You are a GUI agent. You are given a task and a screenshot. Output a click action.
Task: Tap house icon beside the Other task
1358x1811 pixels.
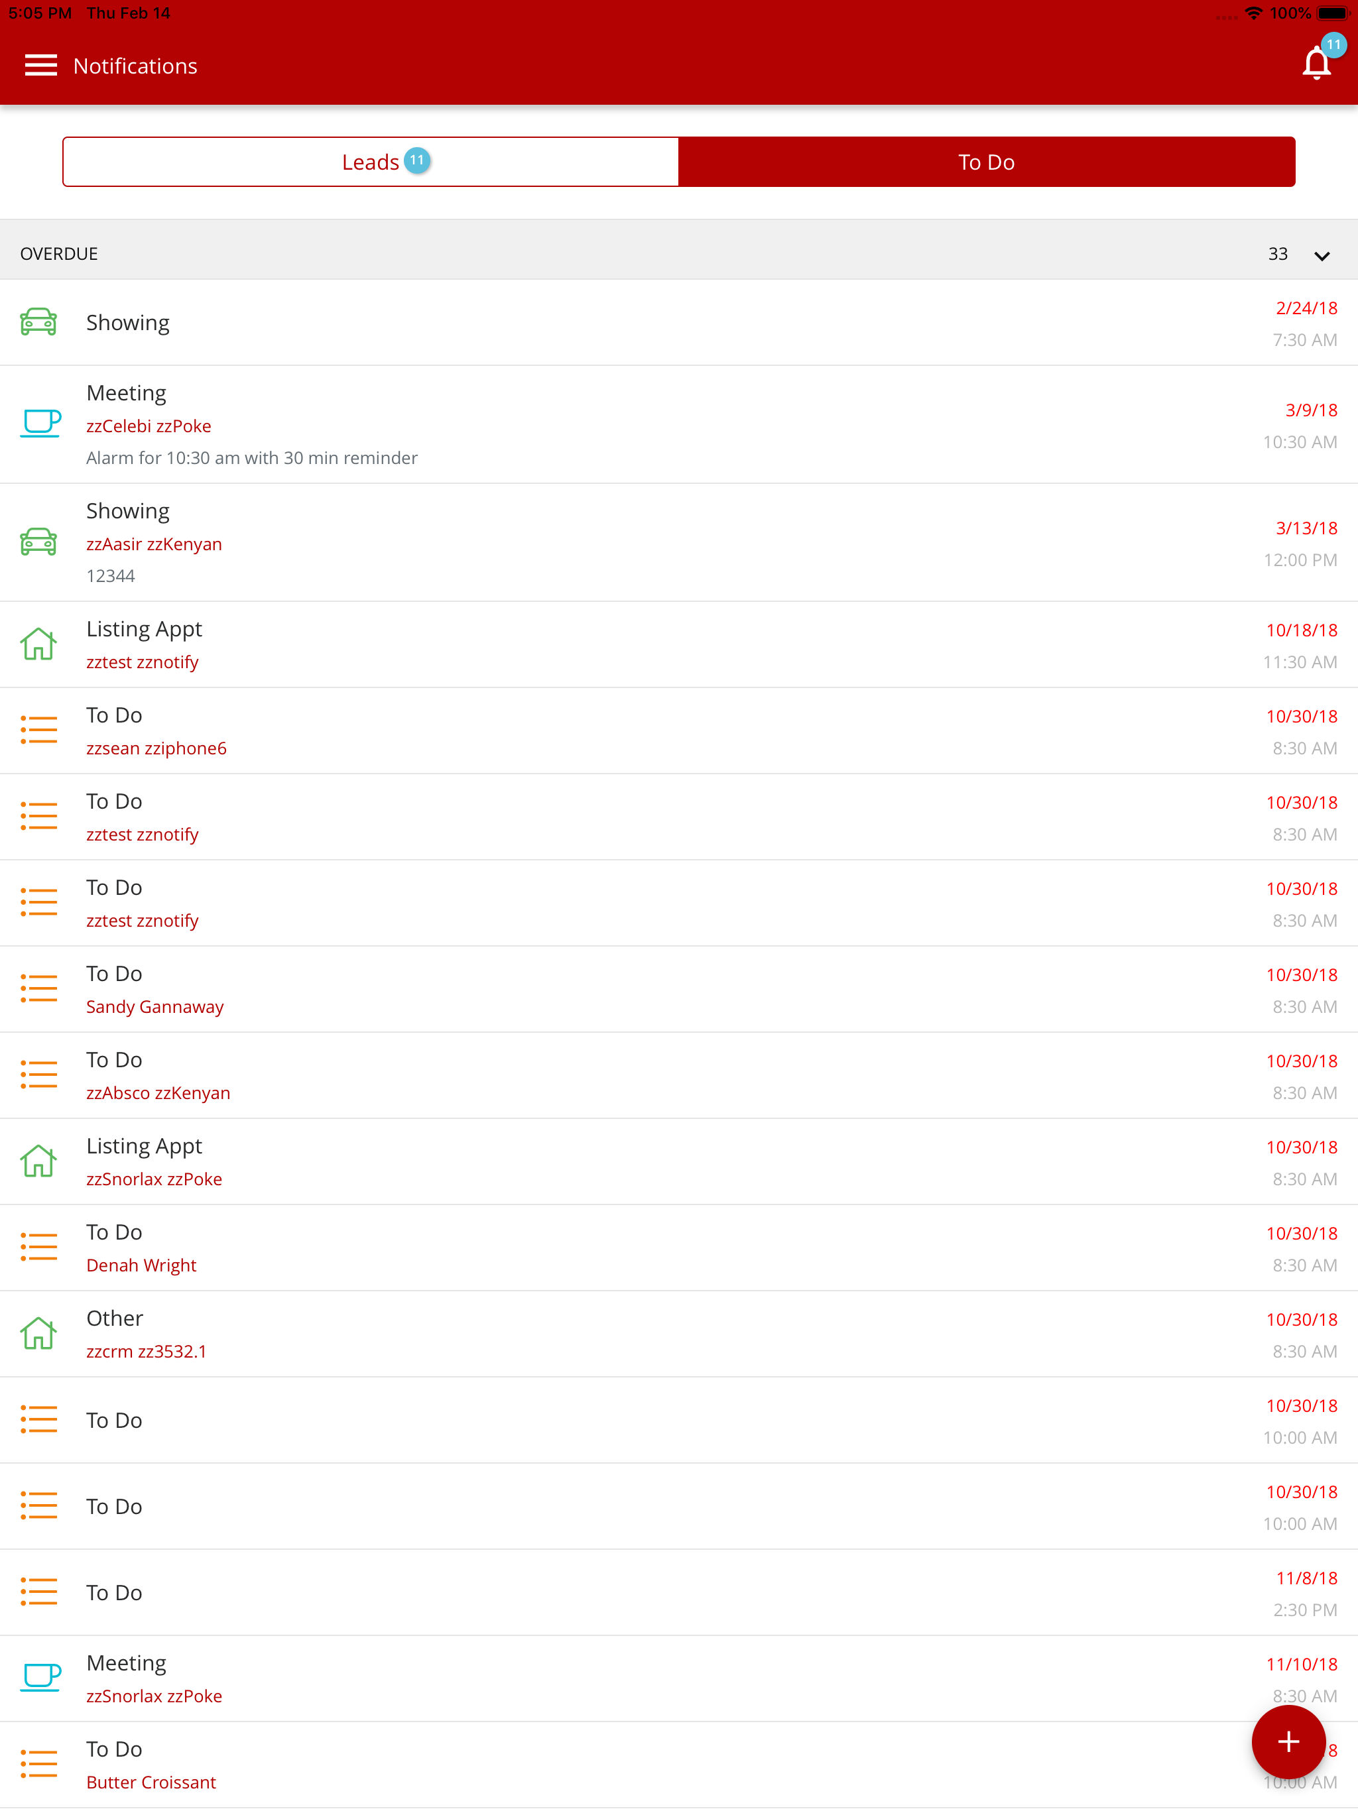38,1334
